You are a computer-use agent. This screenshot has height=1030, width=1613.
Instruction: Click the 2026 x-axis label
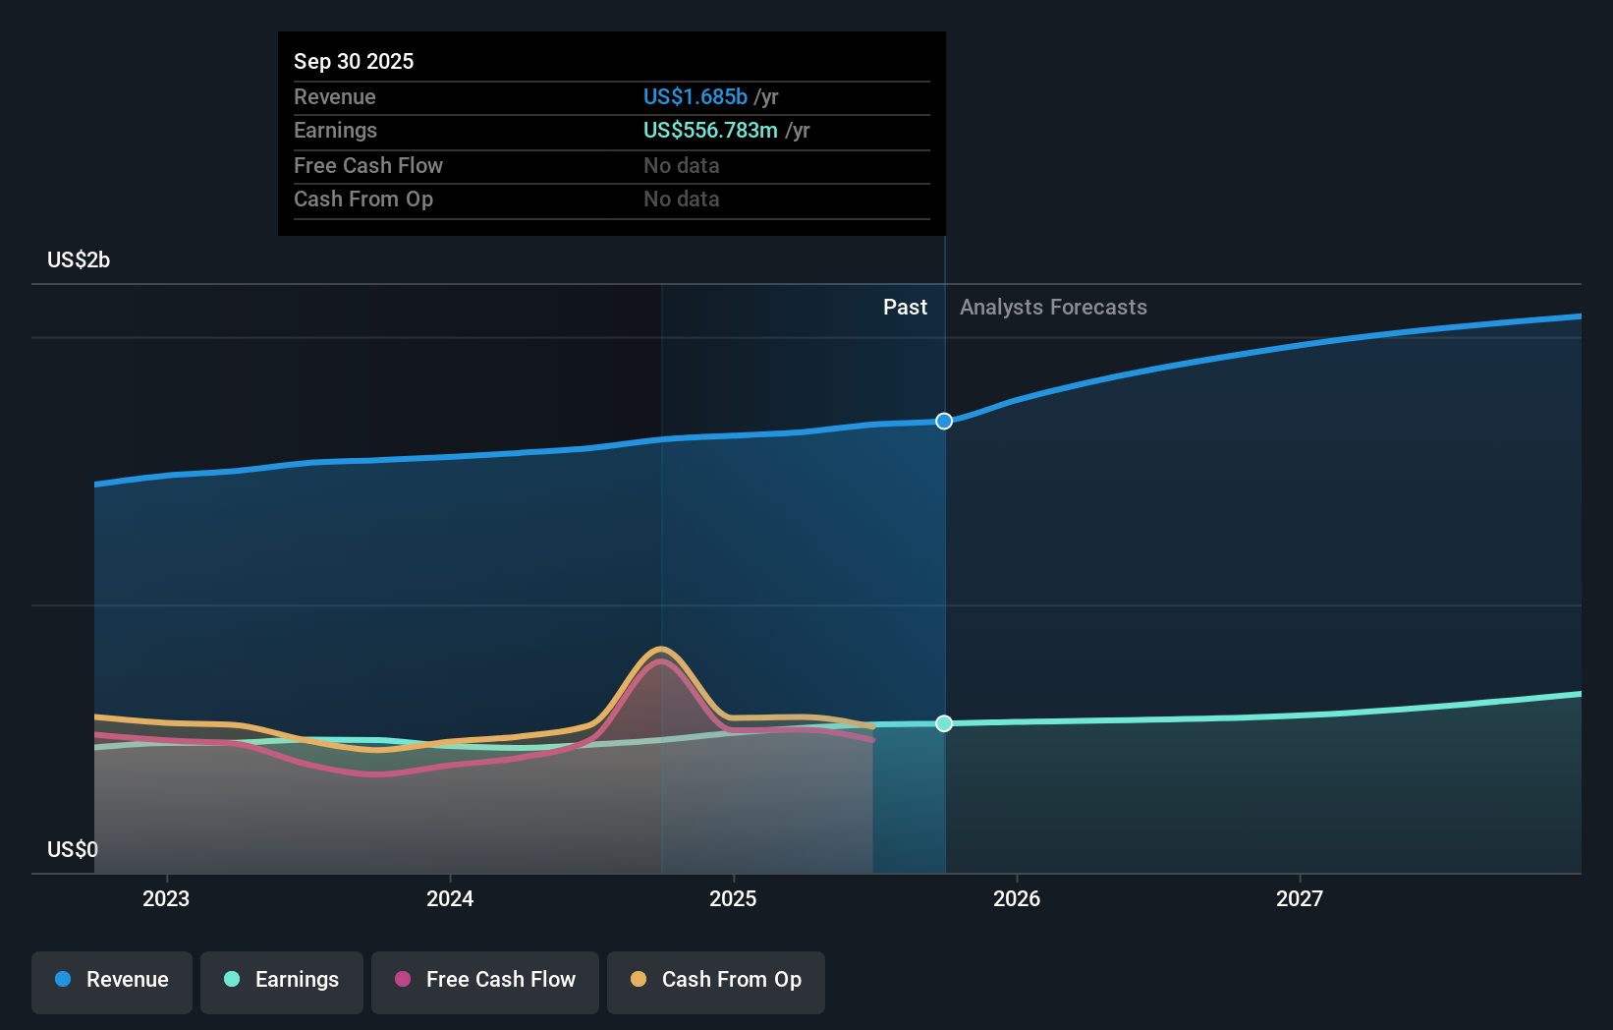pyautogui.click(x=1017, y=898)
